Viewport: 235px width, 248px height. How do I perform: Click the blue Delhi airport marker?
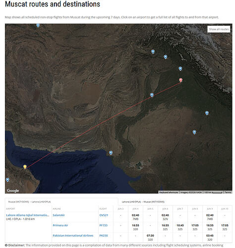coord(207,113)
